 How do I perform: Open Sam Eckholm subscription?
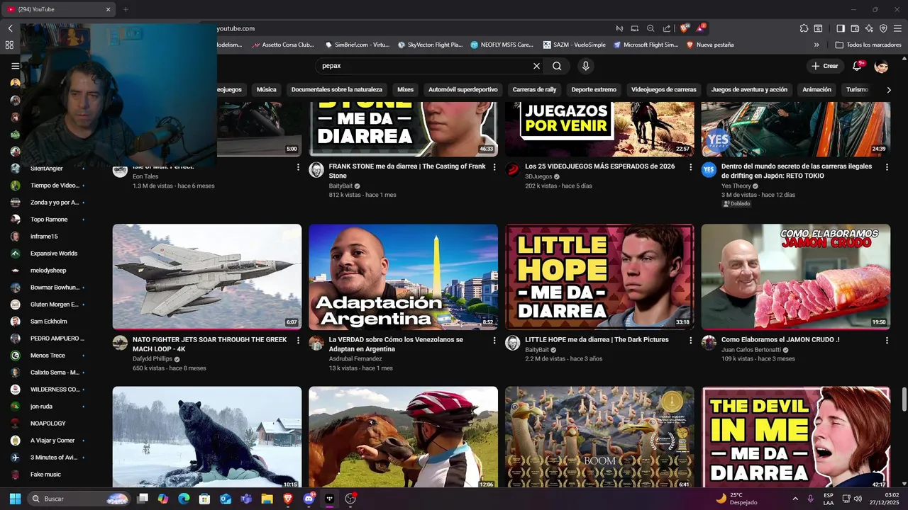49,322
